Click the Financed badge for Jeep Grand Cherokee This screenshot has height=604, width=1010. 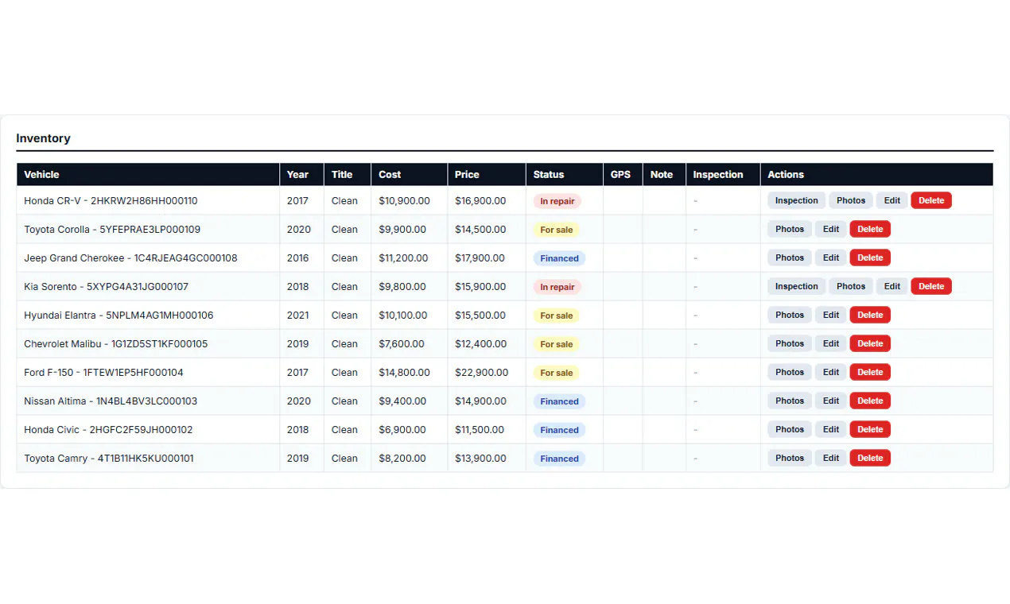(559, 258)
